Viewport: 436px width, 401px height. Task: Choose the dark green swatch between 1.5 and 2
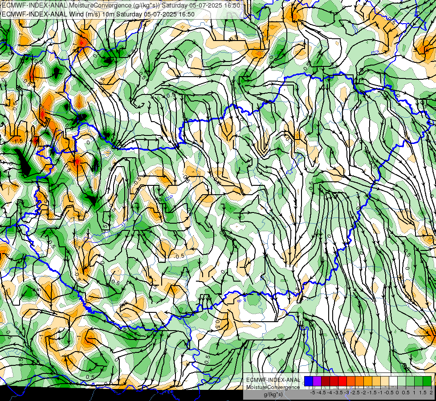coord(427,381)
